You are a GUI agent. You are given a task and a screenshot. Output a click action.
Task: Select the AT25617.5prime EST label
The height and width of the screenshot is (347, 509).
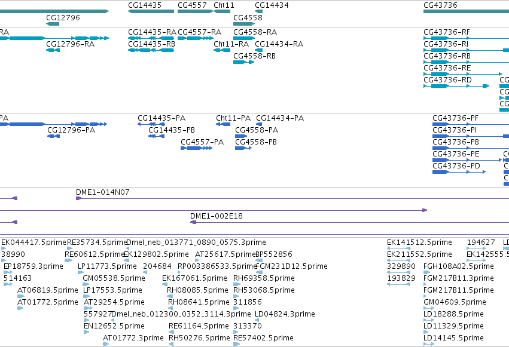[x=225, y=254]
